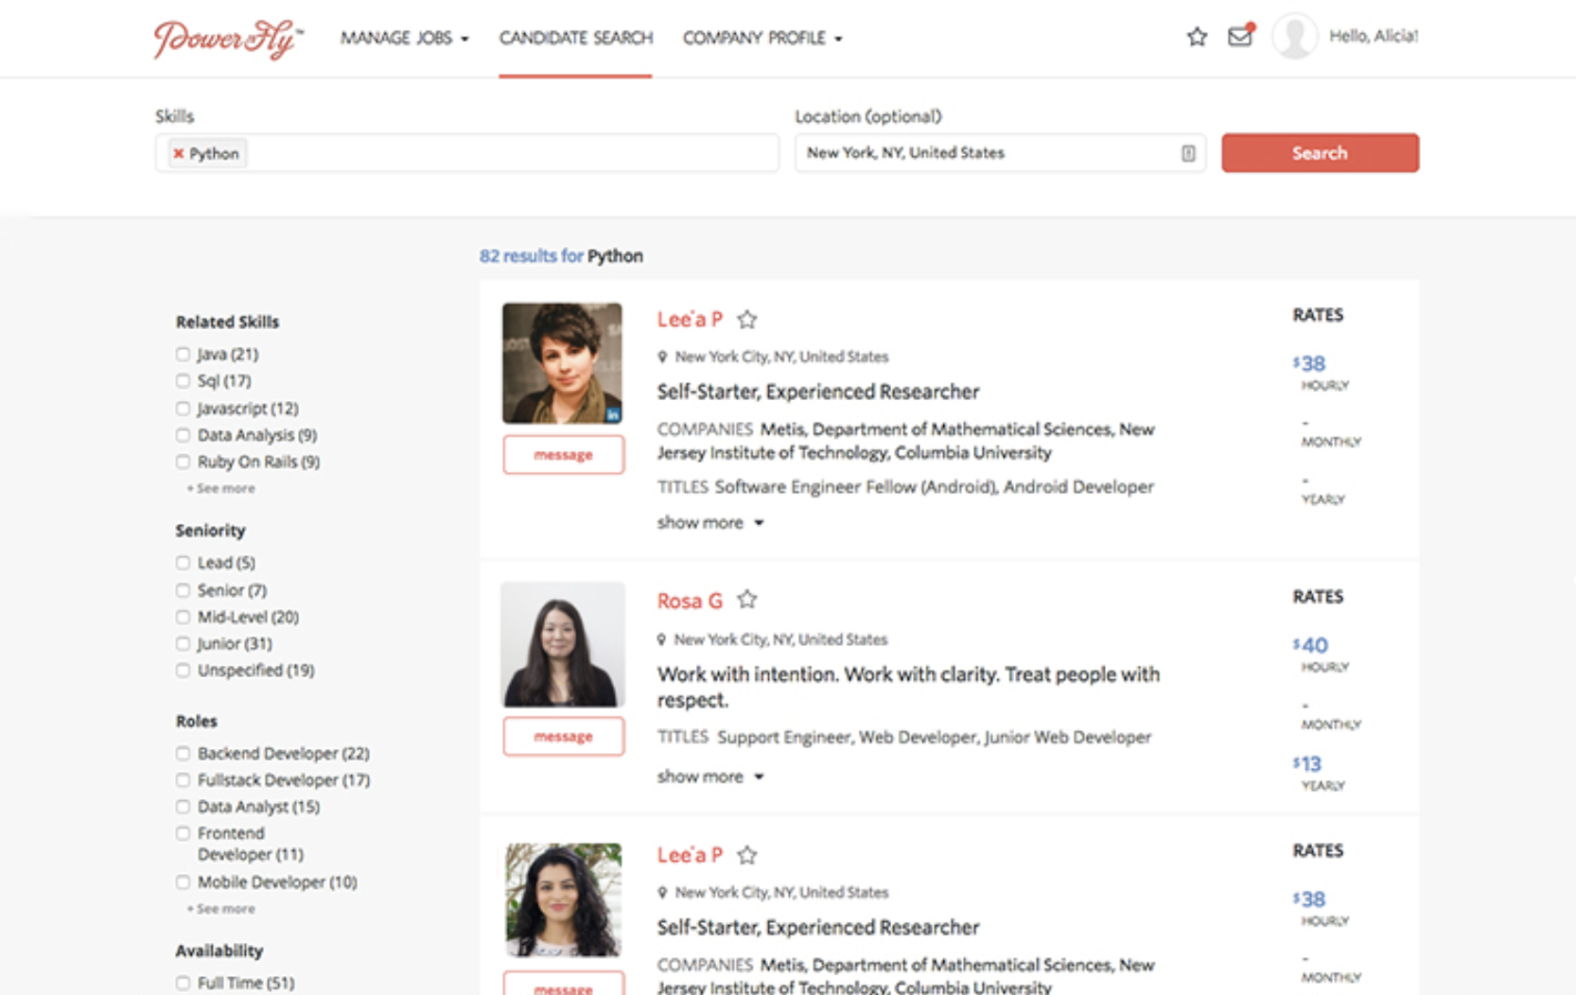This screenshot has width=1576, height=995.
Task: Check the Java (21) skill filter
Action: [x=183, y=354]
